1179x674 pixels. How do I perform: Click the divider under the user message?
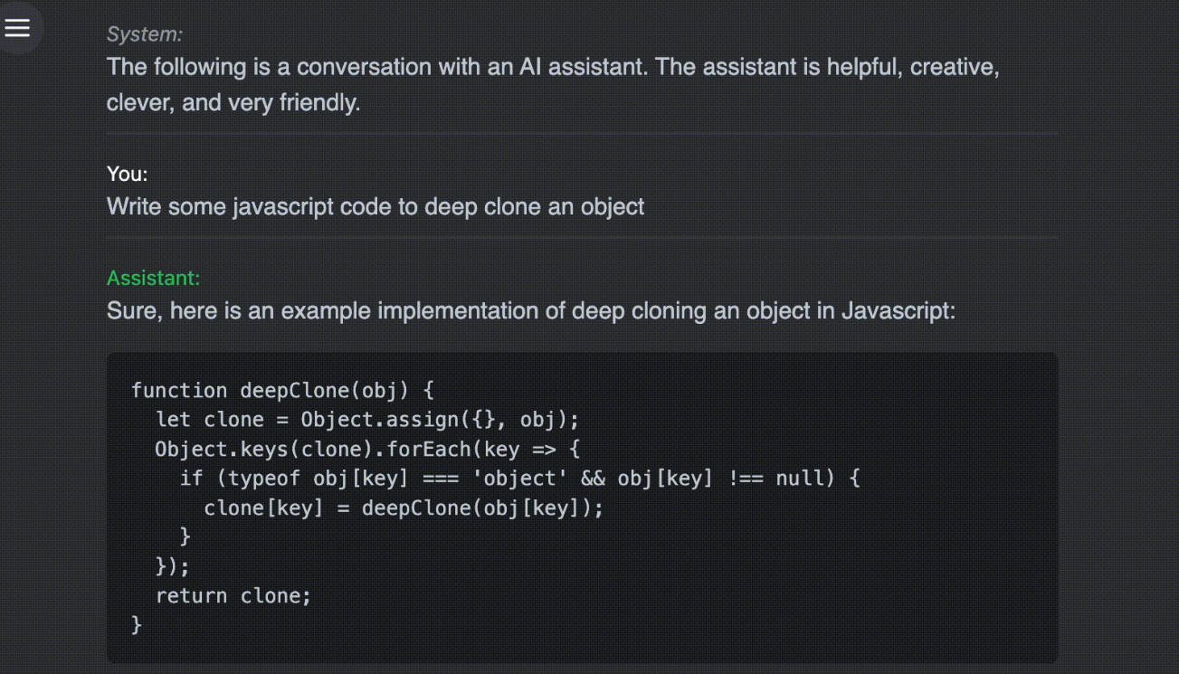click(582, 237)
